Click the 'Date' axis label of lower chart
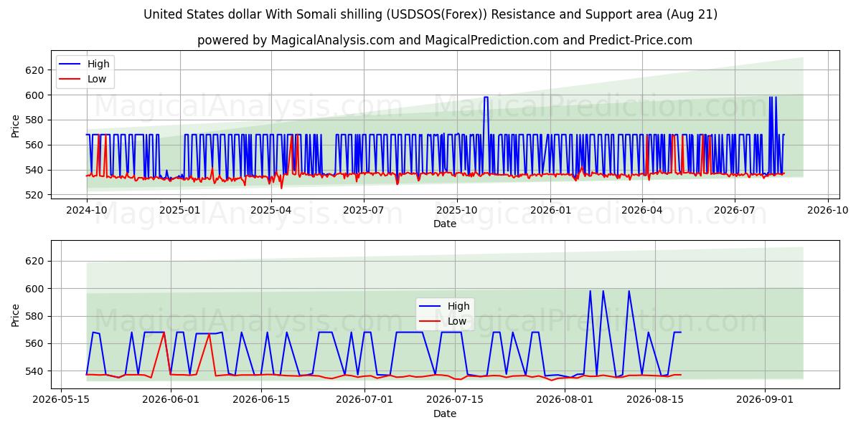This screenshot has width=861, height=430. (445, 414)
